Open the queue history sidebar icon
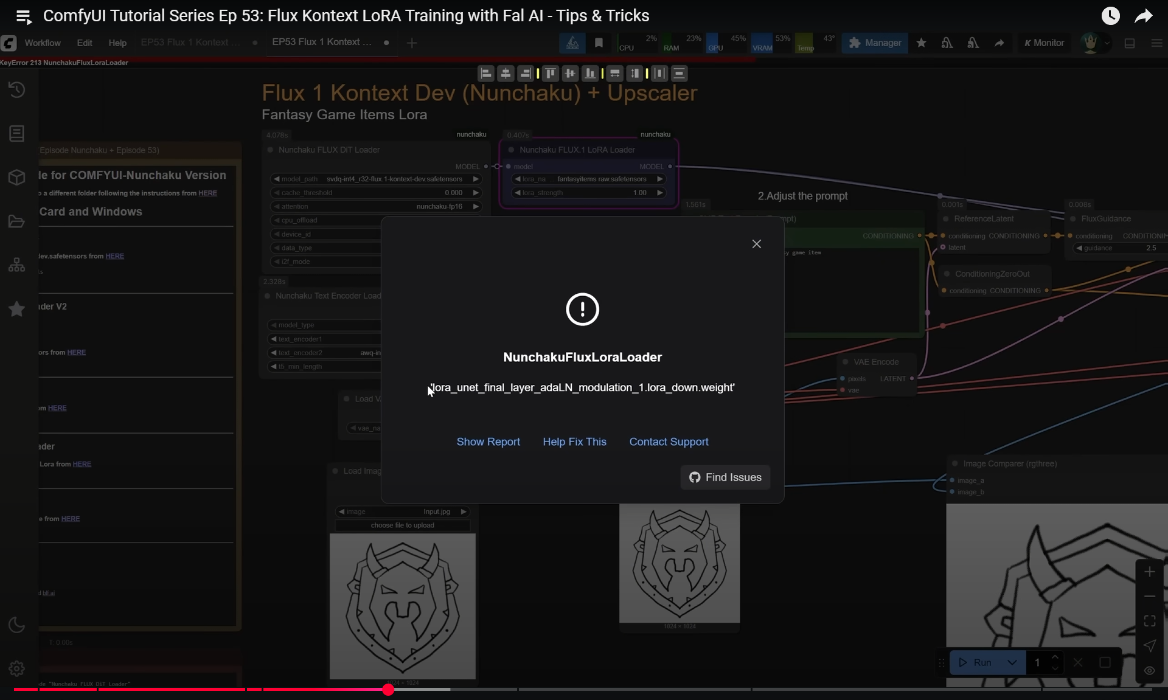The width and height of the screenshot is (1168, 700). (x=17, y=90)
